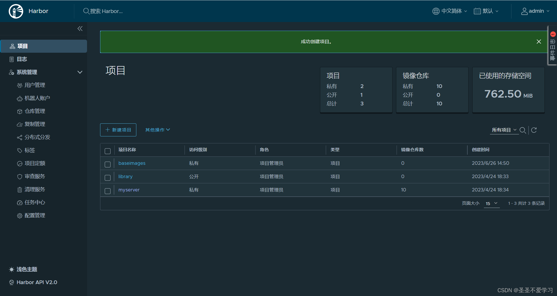Viewport: 557px width, 296px height.
Task: Toggle the select-all projects checkbox
Action: [108, 151]
